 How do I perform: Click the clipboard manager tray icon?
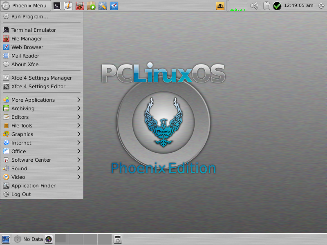[267, 6]
